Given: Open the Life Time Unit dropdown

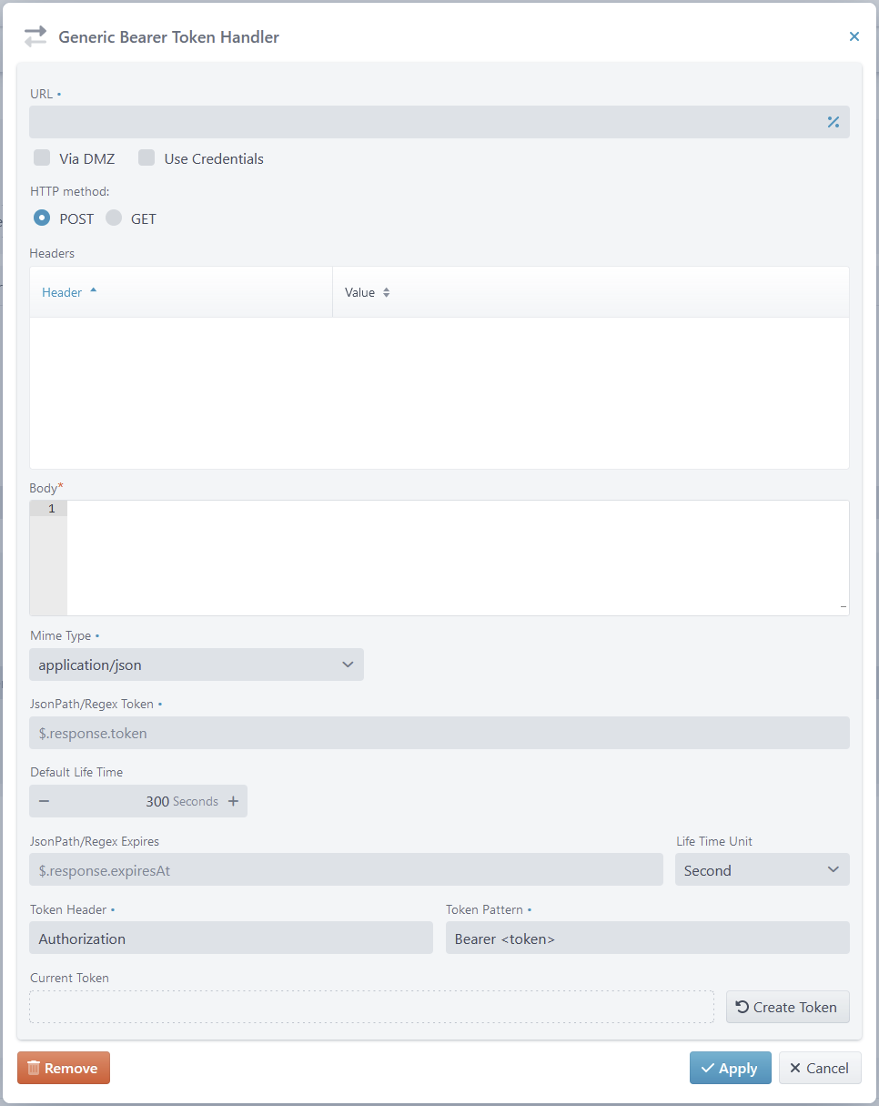Looking at the screenshot, I should click(762, 869).
